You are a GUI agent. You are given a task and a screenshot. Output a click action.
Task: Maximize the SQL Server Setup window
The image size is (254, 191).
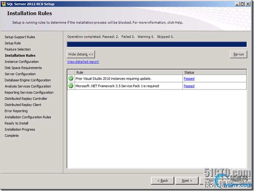[x=242, y=4]
